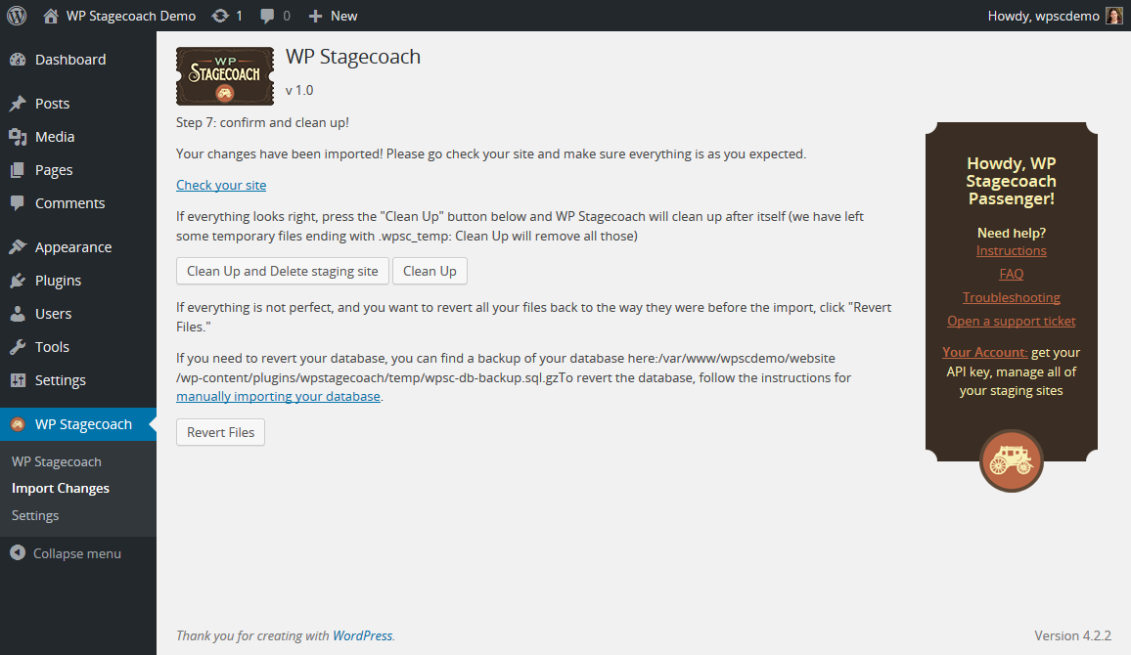The height and width of the screenshot is (655, 1131).
Task: Click the Clean Up button
Action: point(430,271)
